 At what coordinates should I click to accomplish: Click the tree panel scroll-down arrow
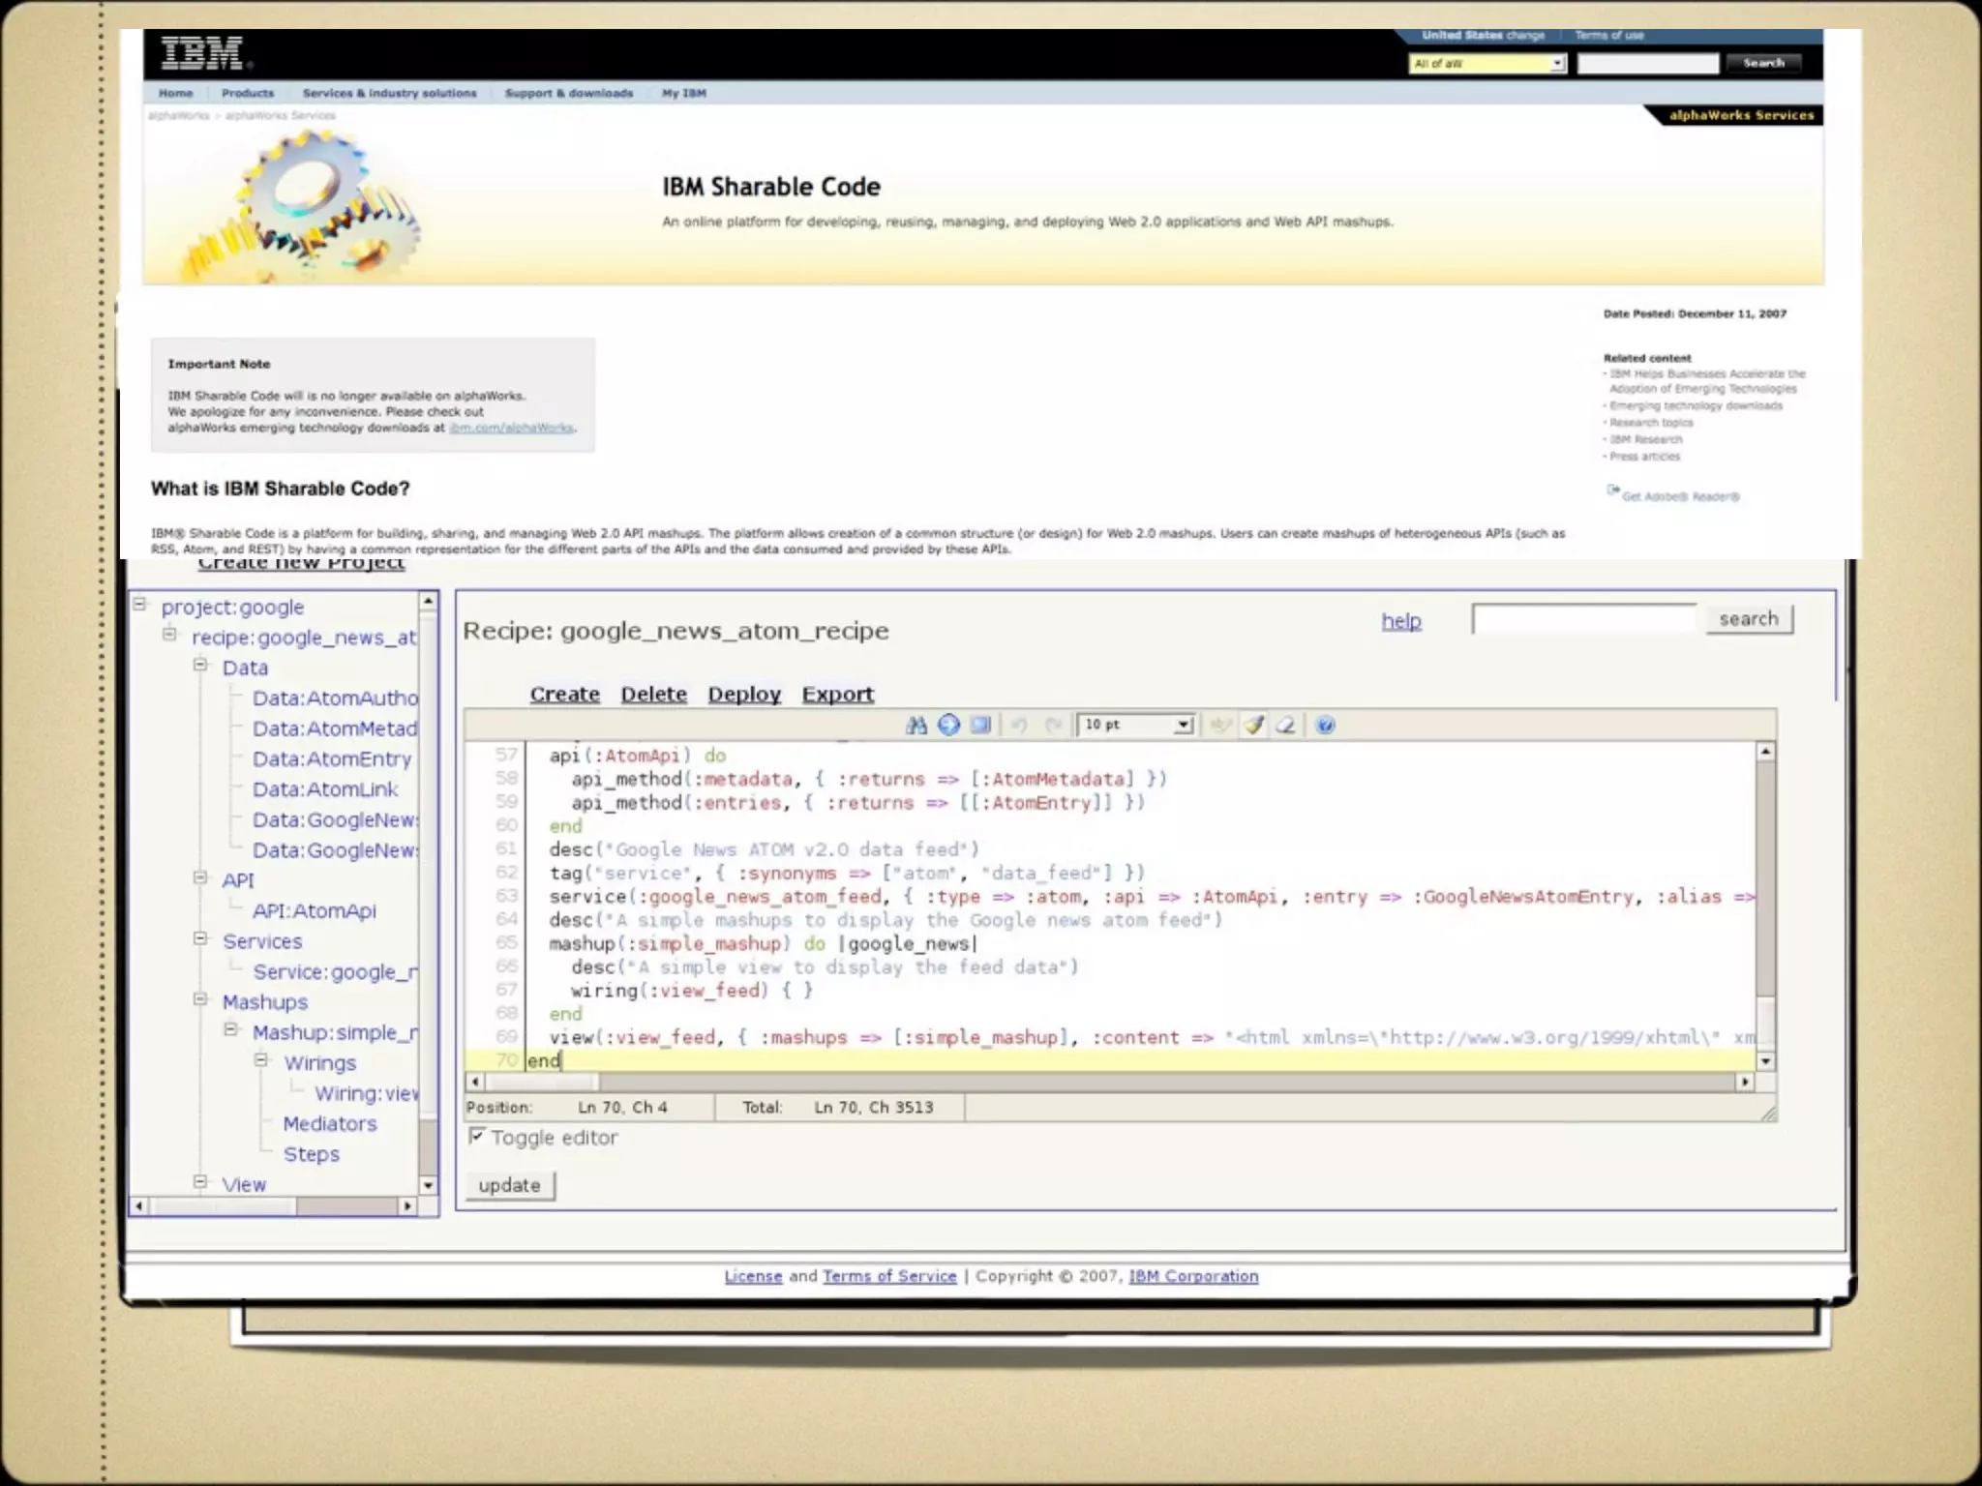click(428, 1185)
